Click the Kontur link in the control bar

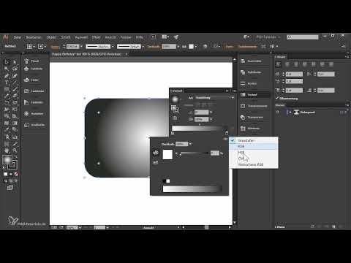click(55, 47)
